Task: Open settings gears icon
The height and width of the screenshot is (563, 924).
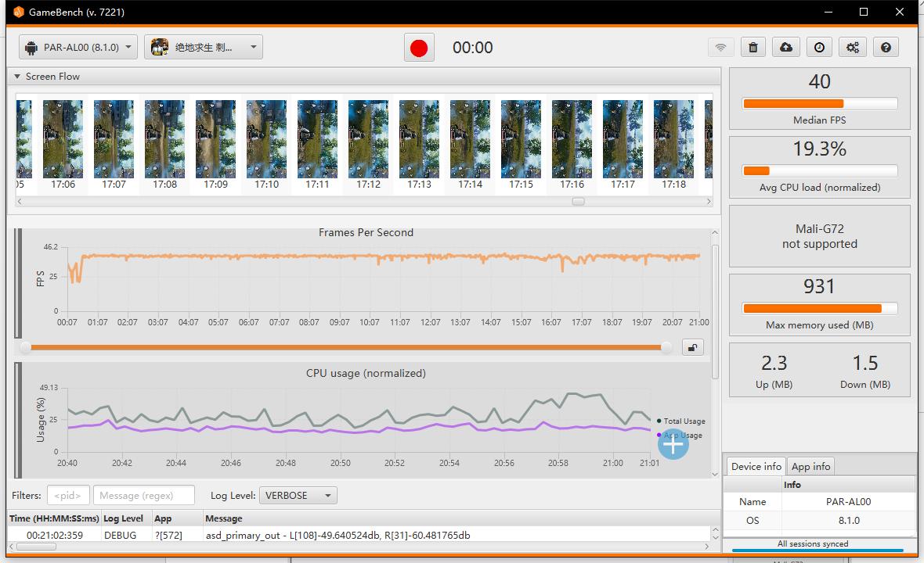Action: tap(852, 48)
